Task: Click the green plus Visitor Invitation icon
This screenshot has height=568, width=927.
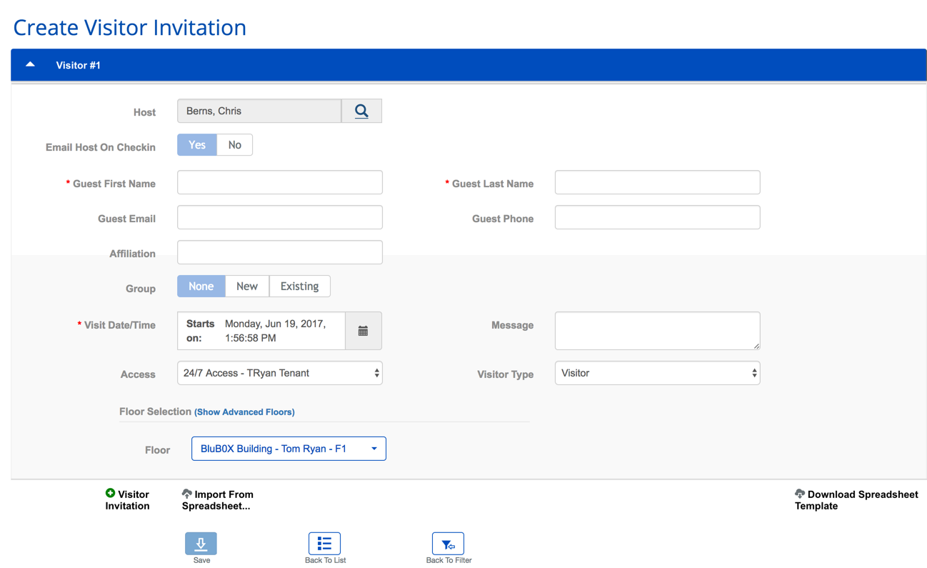Action: coord(111,492)
